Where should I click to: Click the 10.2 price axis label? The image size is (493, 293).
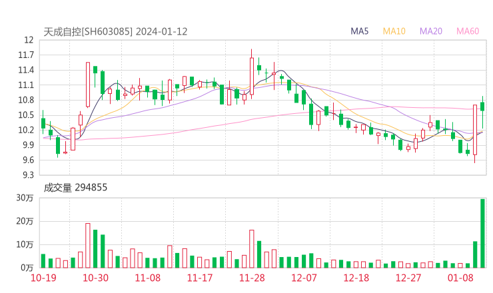(26, 130)
